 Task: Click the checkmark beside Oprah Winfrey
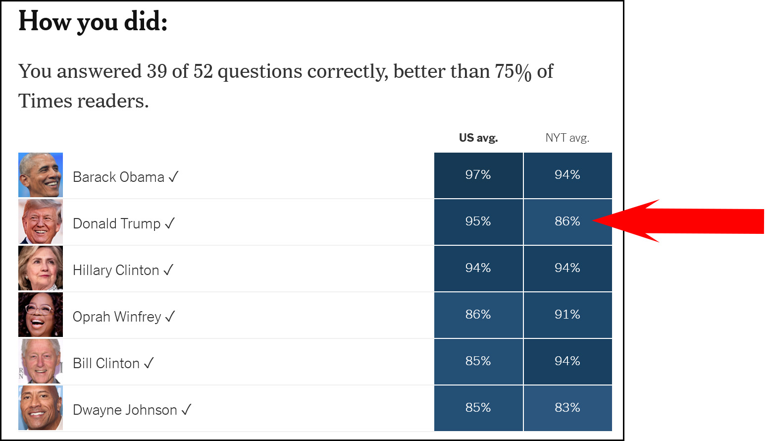(x=170, y=317)
